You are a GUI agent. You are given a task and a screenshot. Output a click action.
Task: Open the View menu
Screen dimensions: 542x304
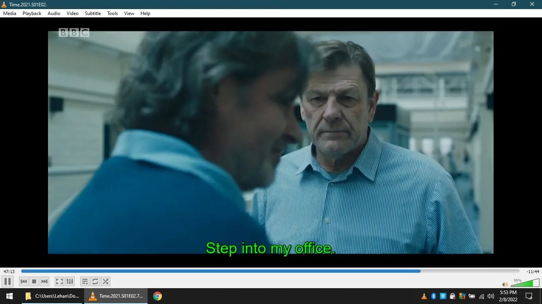tap(129, 13)
